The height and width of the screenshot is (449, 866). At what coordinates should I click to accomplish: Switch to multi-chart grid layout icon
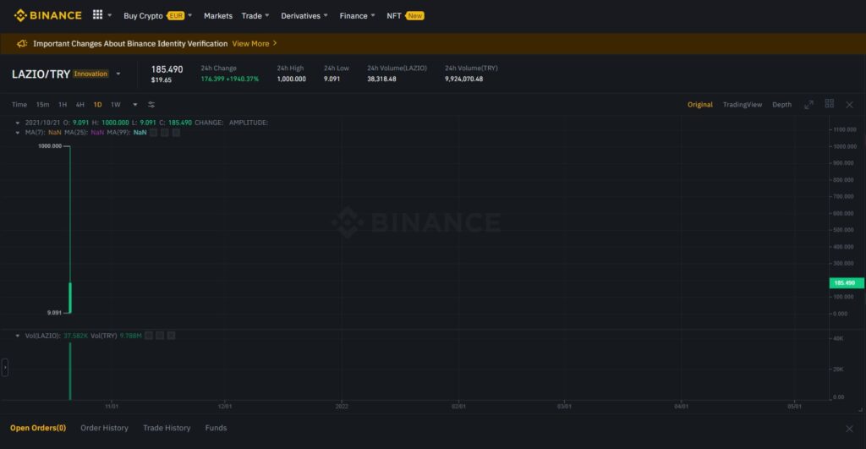pyautogui.click(x=829, y=104)
